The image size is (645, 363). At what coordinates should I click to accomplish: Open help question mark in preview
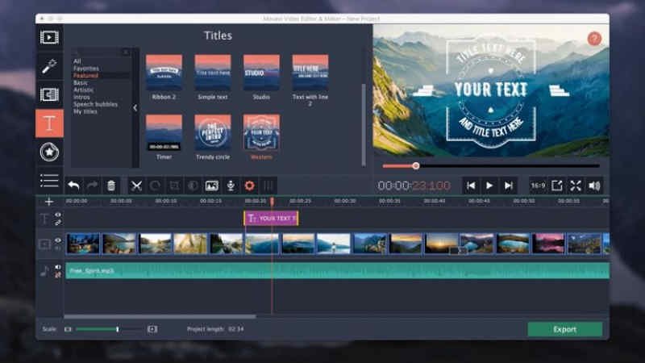tap(594, 39)
